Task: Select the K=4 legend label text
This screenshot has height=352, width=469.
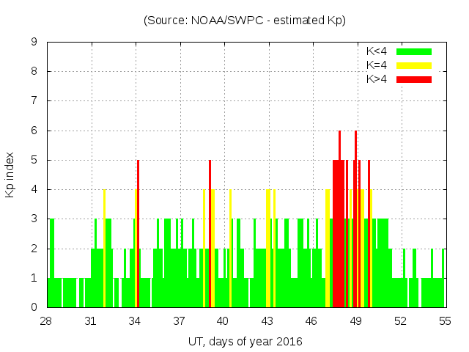Action: (x=377, y=65)
